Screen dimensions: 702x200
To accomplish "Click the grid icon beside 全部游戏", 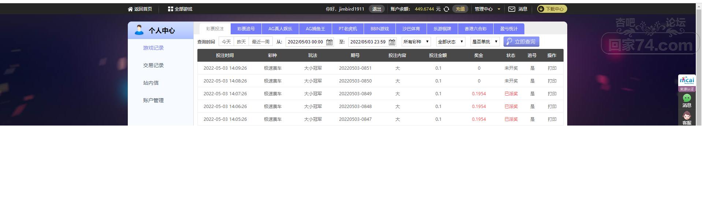I will (x=170, y=9).
